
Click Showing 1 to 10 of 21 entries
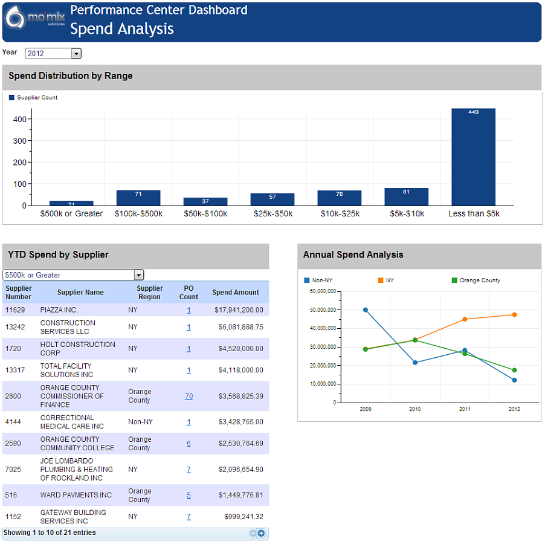click(50, 533)
